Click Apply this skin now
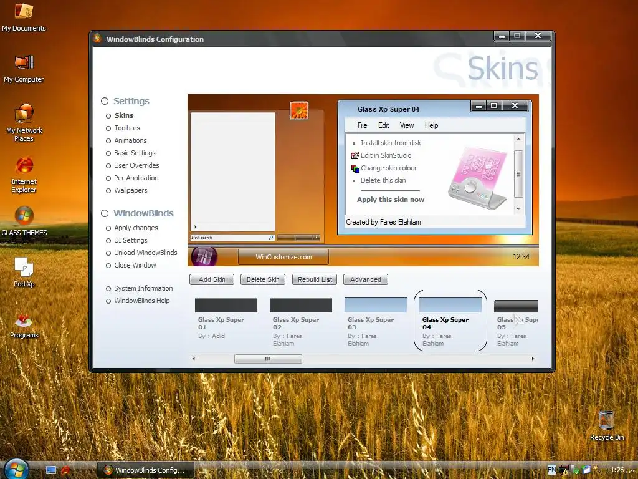638x479 pixels. point(390,200)
